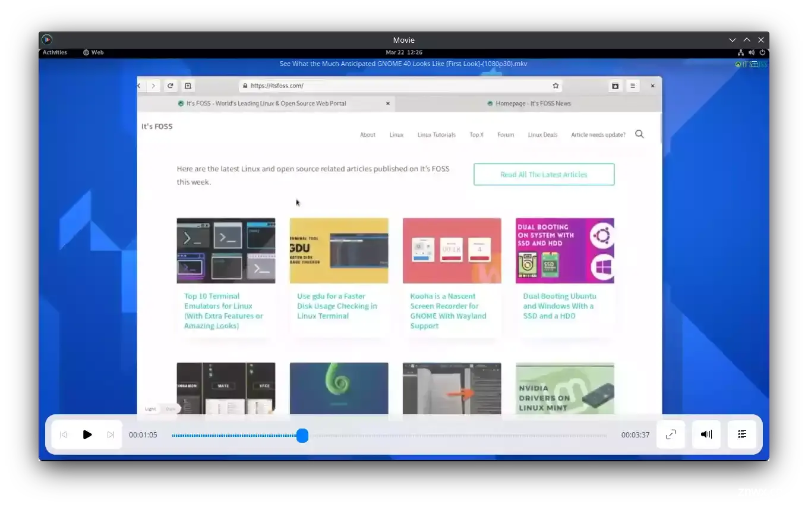Screen dimensions: 808x507
Task: Maximize the Movie window
Action: (747, 40)
